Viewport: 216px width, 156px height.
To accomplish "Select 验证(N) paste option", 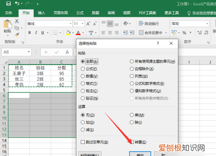I will [x=89, y=98].
